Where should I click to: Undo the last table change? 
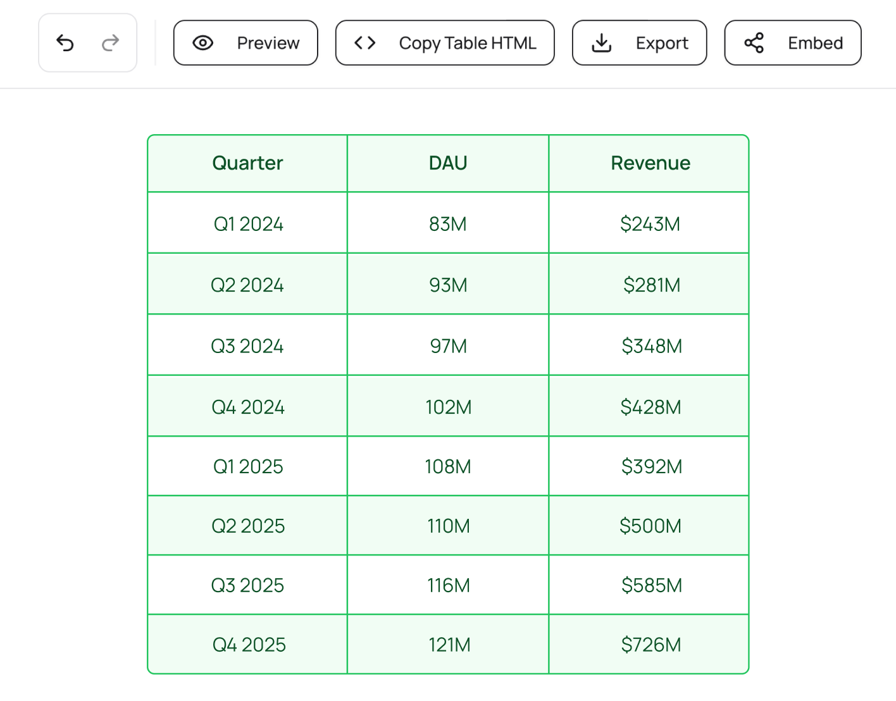pos(65,42)
